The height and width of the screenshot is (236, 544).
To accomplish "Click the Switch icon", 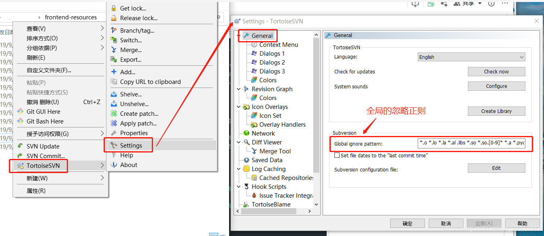I will pos(114,40).
